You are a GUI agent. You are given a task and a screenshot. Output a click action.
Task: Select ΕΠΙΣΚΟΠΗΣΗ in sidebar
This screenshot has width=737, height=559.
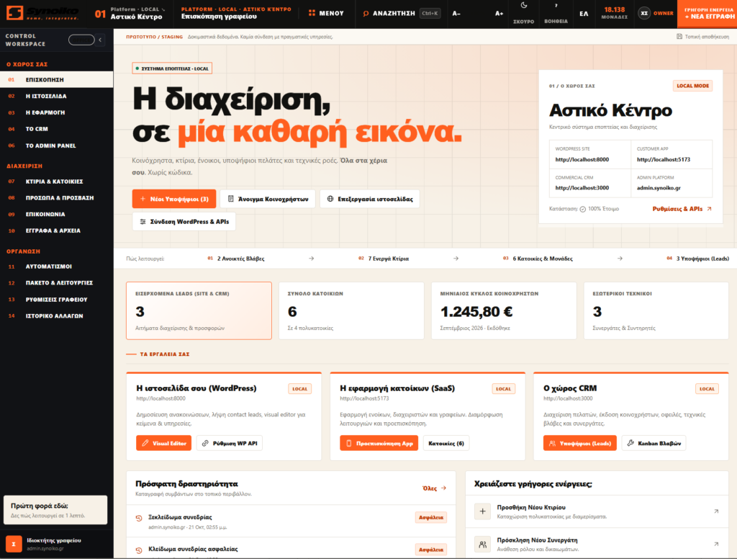(x=56, y=79)
